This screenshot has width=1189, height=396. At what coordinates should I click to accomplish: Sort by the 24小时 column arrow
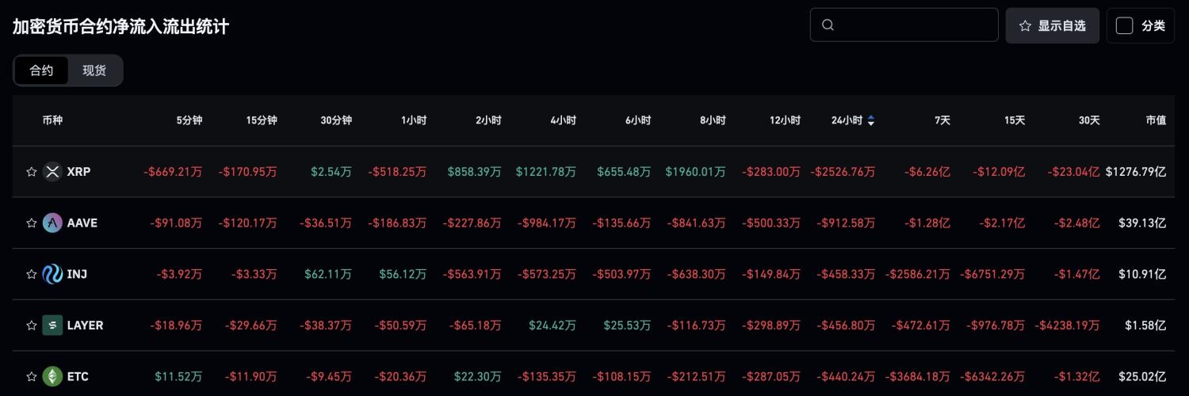(871, 120)
